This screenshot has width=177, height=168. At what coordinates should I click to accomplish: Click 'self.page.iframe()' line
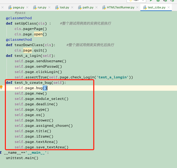(x=34, y=136)
